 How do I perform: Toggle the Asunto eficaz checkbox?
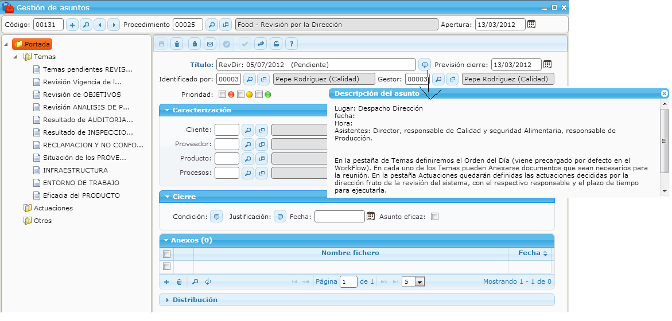click(434, 217)
